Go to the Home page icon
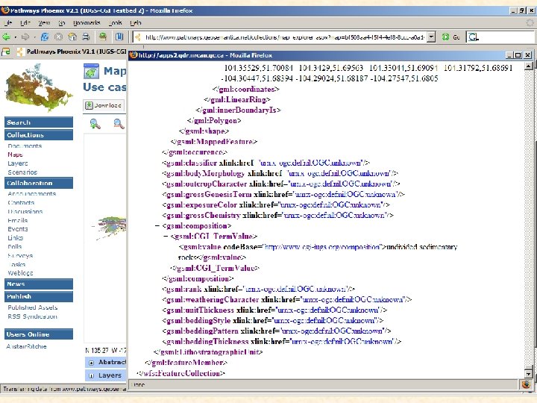Screen dimensions: 537x403 pos(72,37)
